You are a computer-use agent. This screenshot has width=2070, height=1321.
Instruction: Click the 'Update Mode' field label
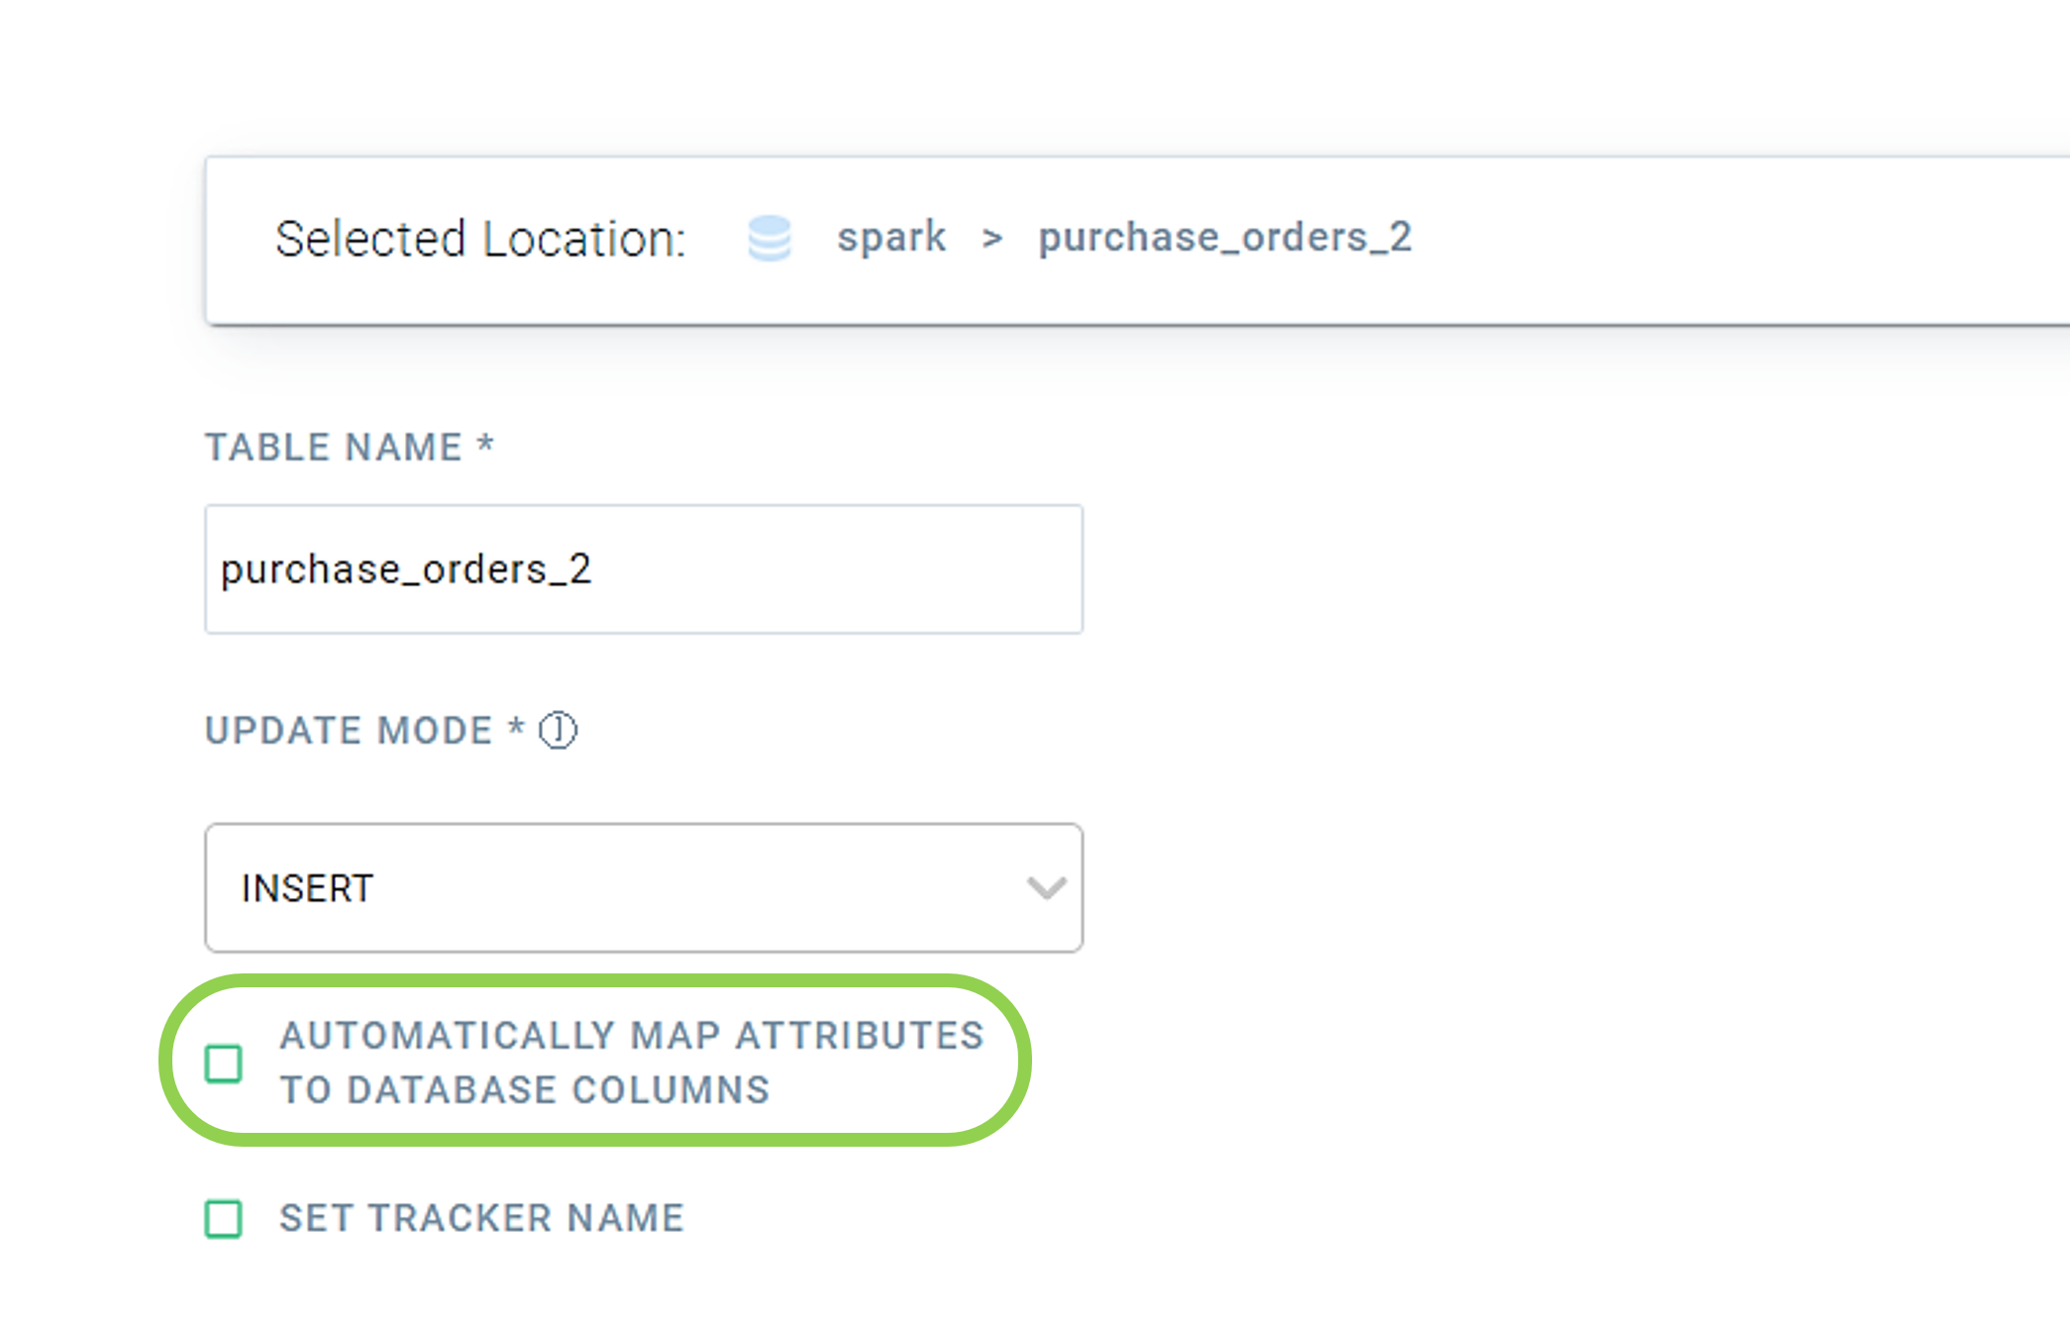[x=349, y=731]
